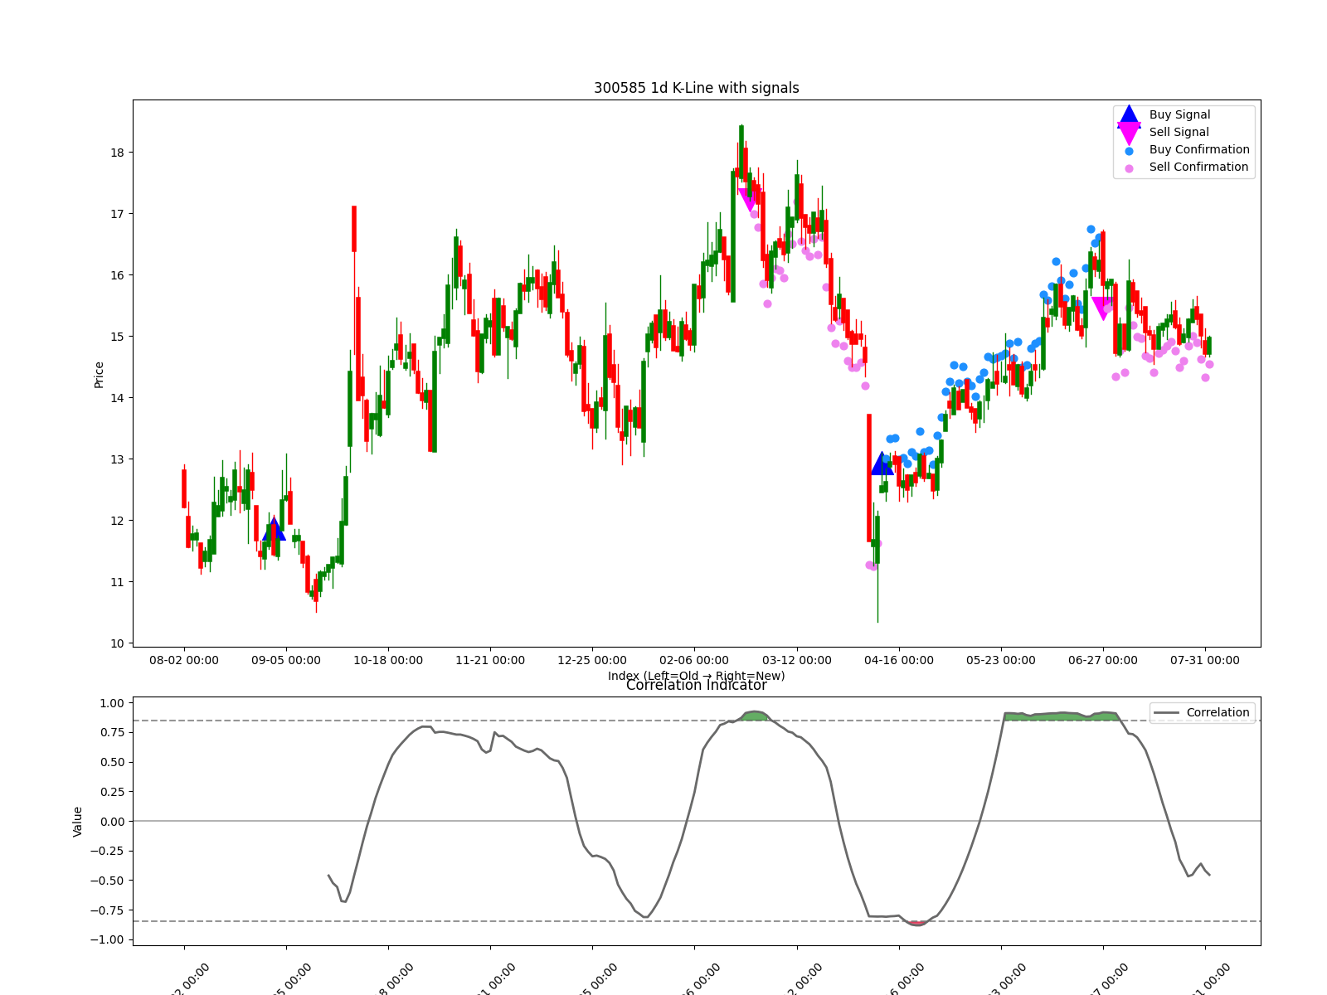
Task: Click the correlation tick label '−0.50'
Action: (x=106, y=881)
